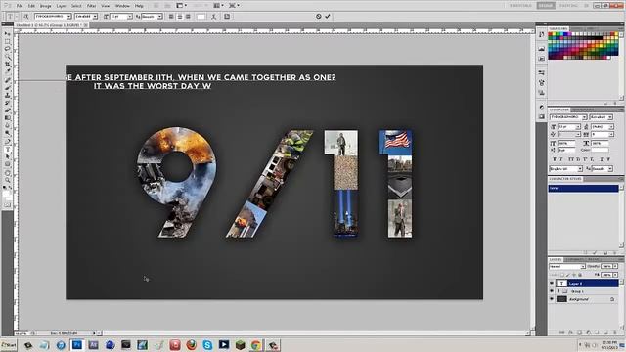Open the Help menu
This screenshot has height=352, width=626.
(139, 6)
